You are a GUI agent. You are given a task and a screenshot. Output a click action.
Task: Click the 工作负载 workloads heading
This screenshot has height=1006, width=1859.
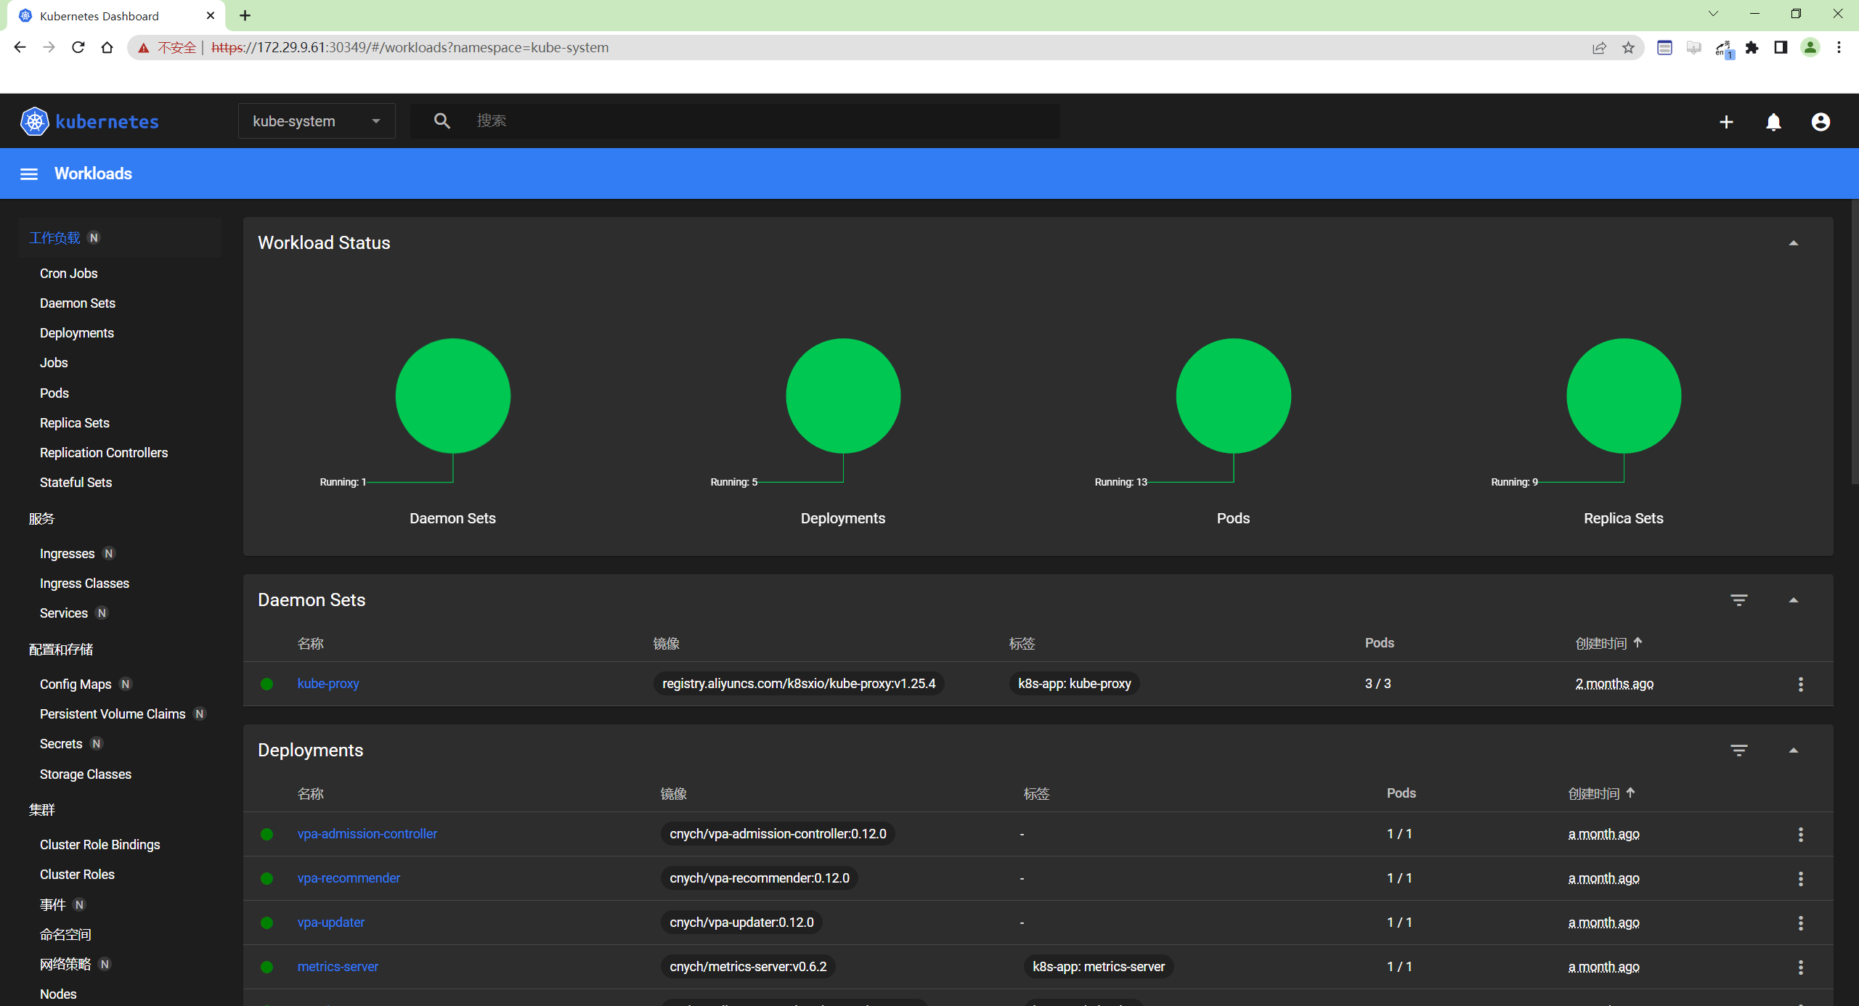coord(54,238)
